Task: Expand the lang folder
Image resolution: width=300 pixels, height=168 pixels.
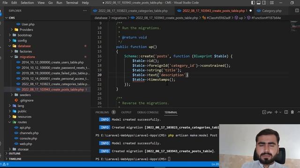Action: pyautogui.click(x=21, y=106)
